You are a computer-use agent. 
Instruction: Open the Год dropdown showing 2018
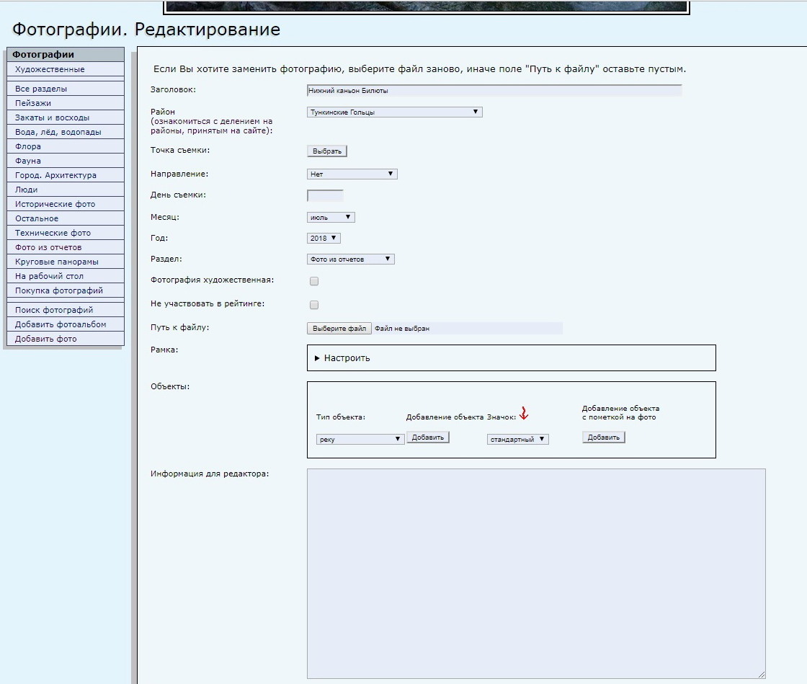(324, 238)
